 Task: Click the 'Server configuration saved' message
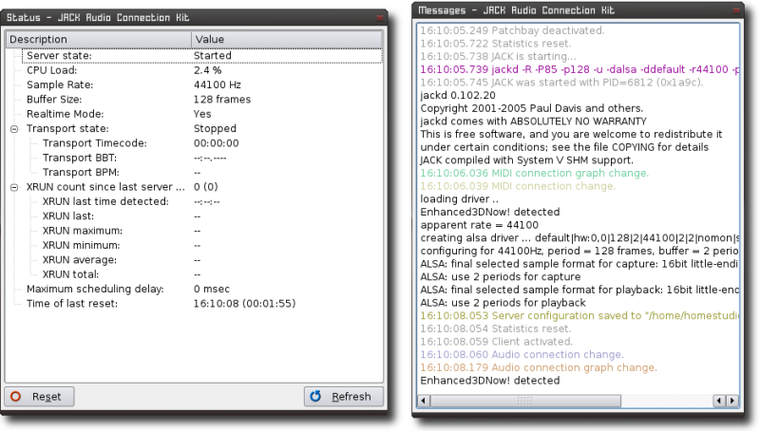coord(579,316)
